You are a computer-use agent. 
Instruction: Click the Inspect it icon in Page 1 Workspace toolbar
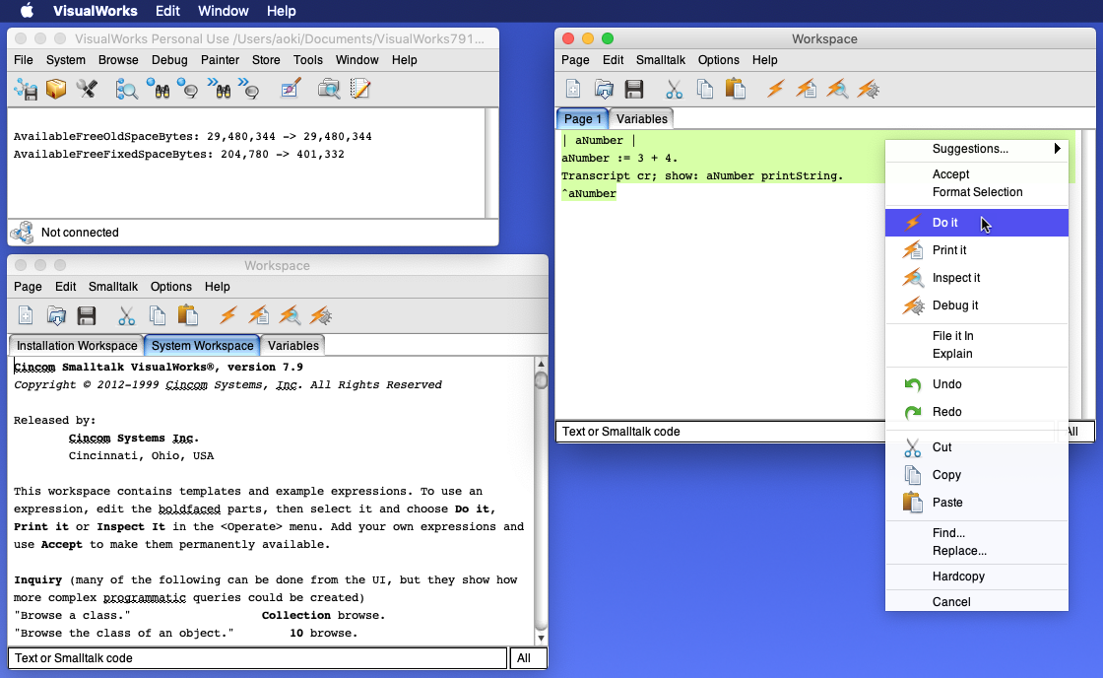(837, 90)
